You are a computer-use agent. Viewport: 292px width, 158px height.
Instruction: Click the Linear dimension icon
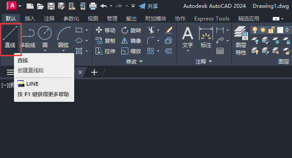click(220, 30)
